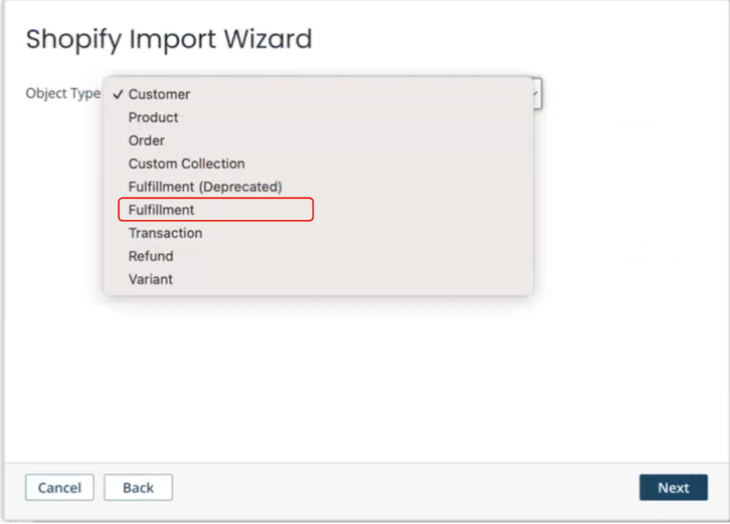730x524 pixels.
Task: Click the Object Type field label
Action: pyautogui.click(x=63, y=93)
